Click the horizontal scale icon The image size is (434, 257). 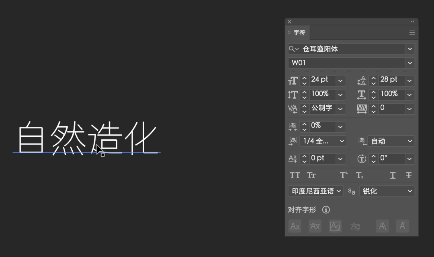[362, 95]
